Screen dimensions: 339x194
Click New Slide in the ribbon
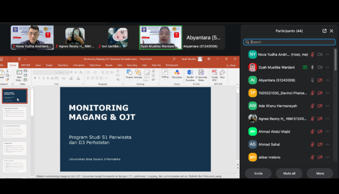pos(19,75)
